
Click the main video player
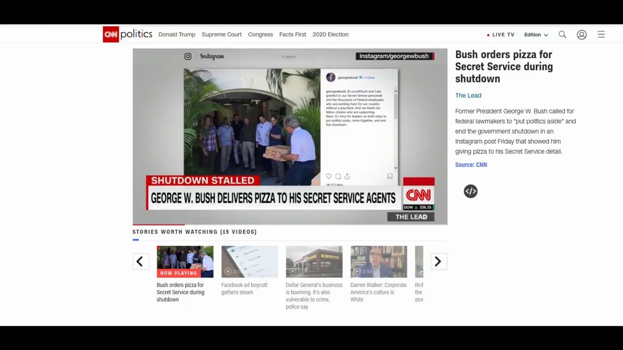[290, 136]
